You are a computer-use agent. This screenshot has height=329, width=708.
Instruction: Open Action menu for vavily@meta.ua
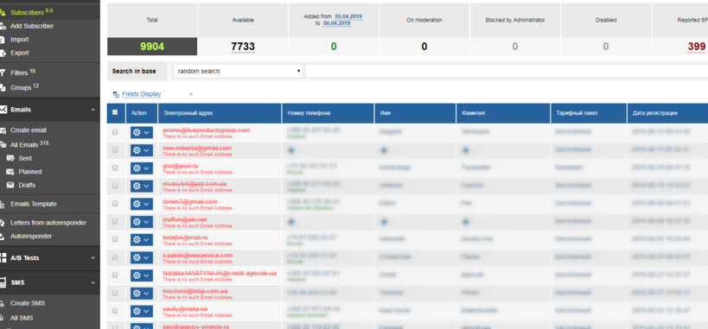click(142, 311)
